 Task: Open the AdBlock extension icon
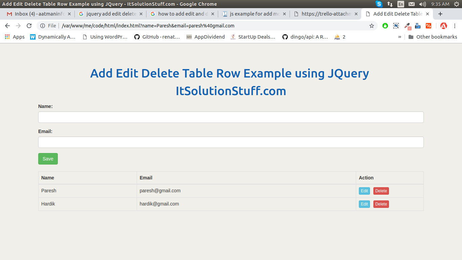coord(443,26)
